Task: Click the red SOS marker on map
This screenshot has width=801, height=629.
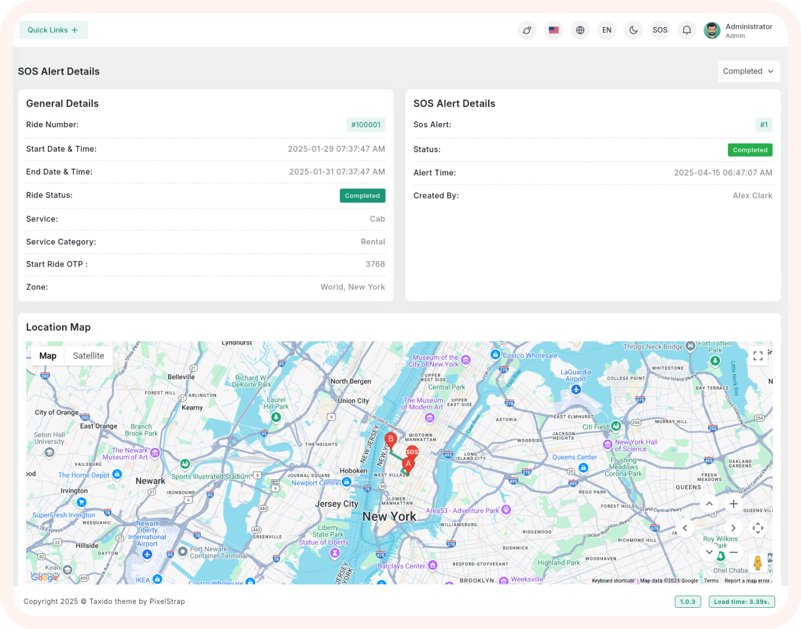Action: tap(412, 452)
